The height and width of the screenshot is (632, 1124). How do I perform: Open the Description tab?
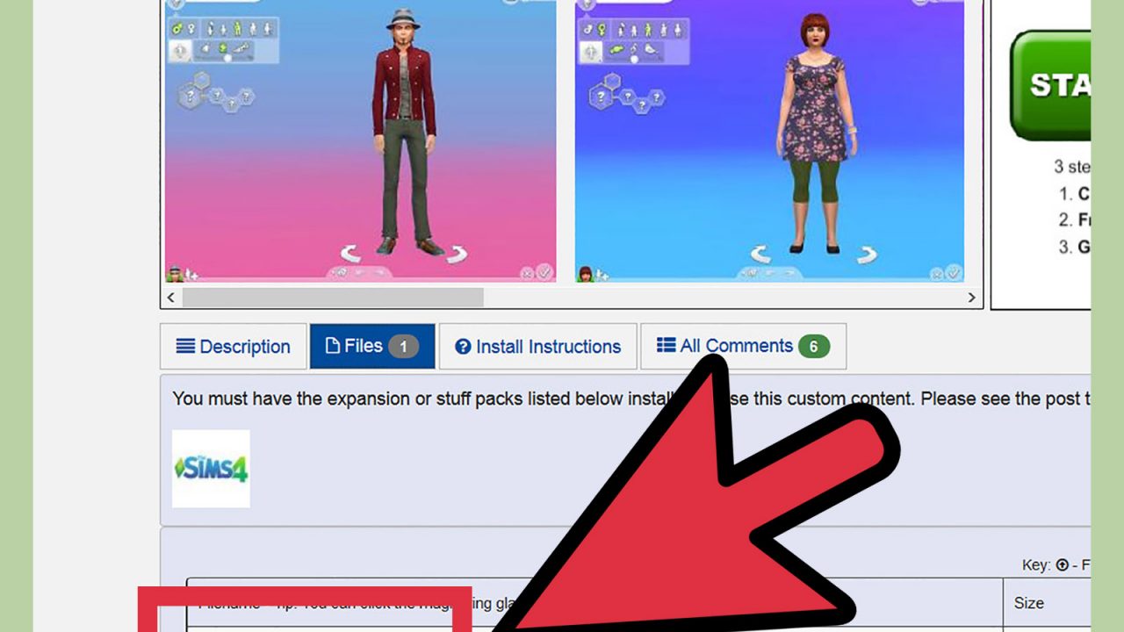tap(234, 347)
